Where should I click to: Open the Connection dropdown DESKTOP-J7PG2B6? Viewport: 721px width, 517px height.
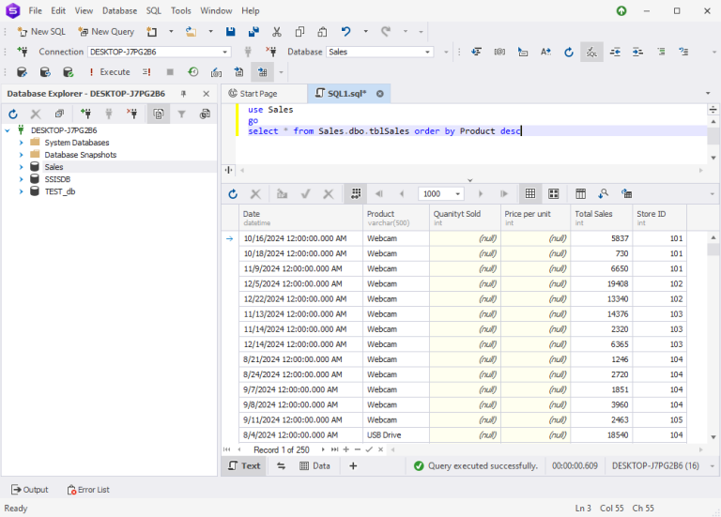point(159,52)
